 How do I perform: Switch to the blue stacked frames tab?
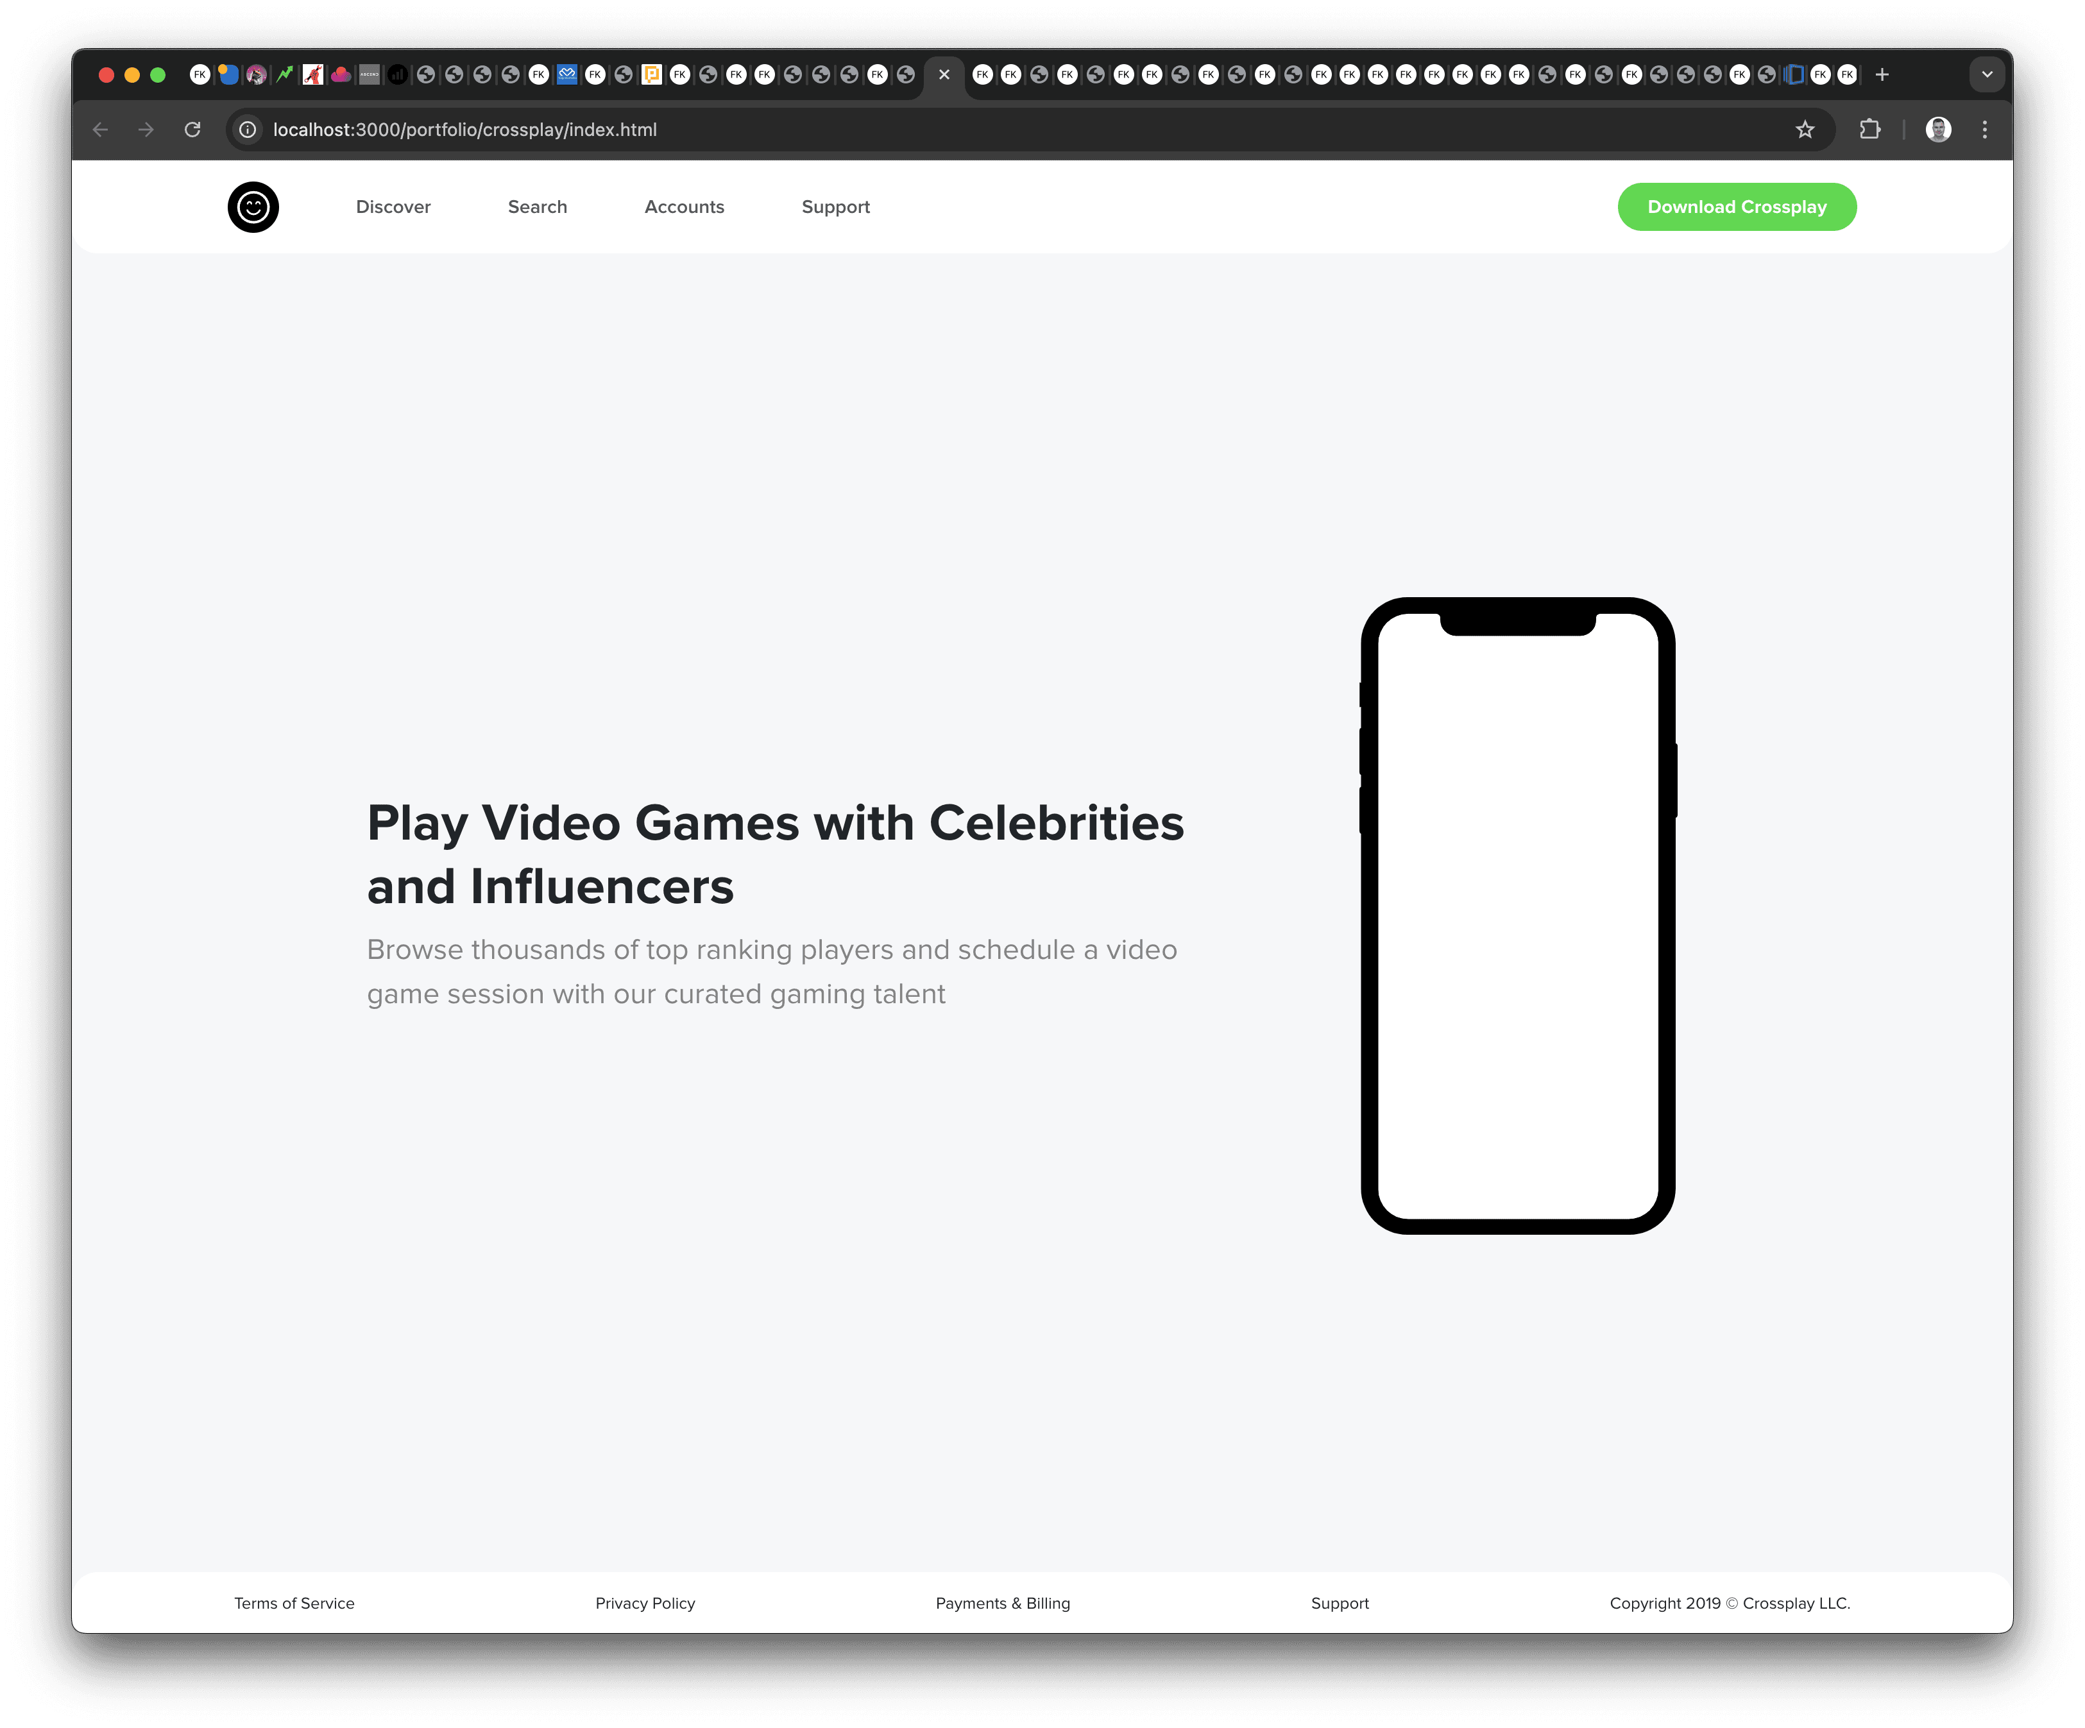(1793, 74)
